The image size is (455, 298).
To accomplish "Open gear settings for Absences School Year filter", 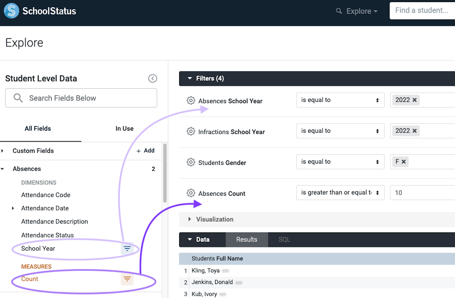I will pyautogui.click(x=191, y=101).
